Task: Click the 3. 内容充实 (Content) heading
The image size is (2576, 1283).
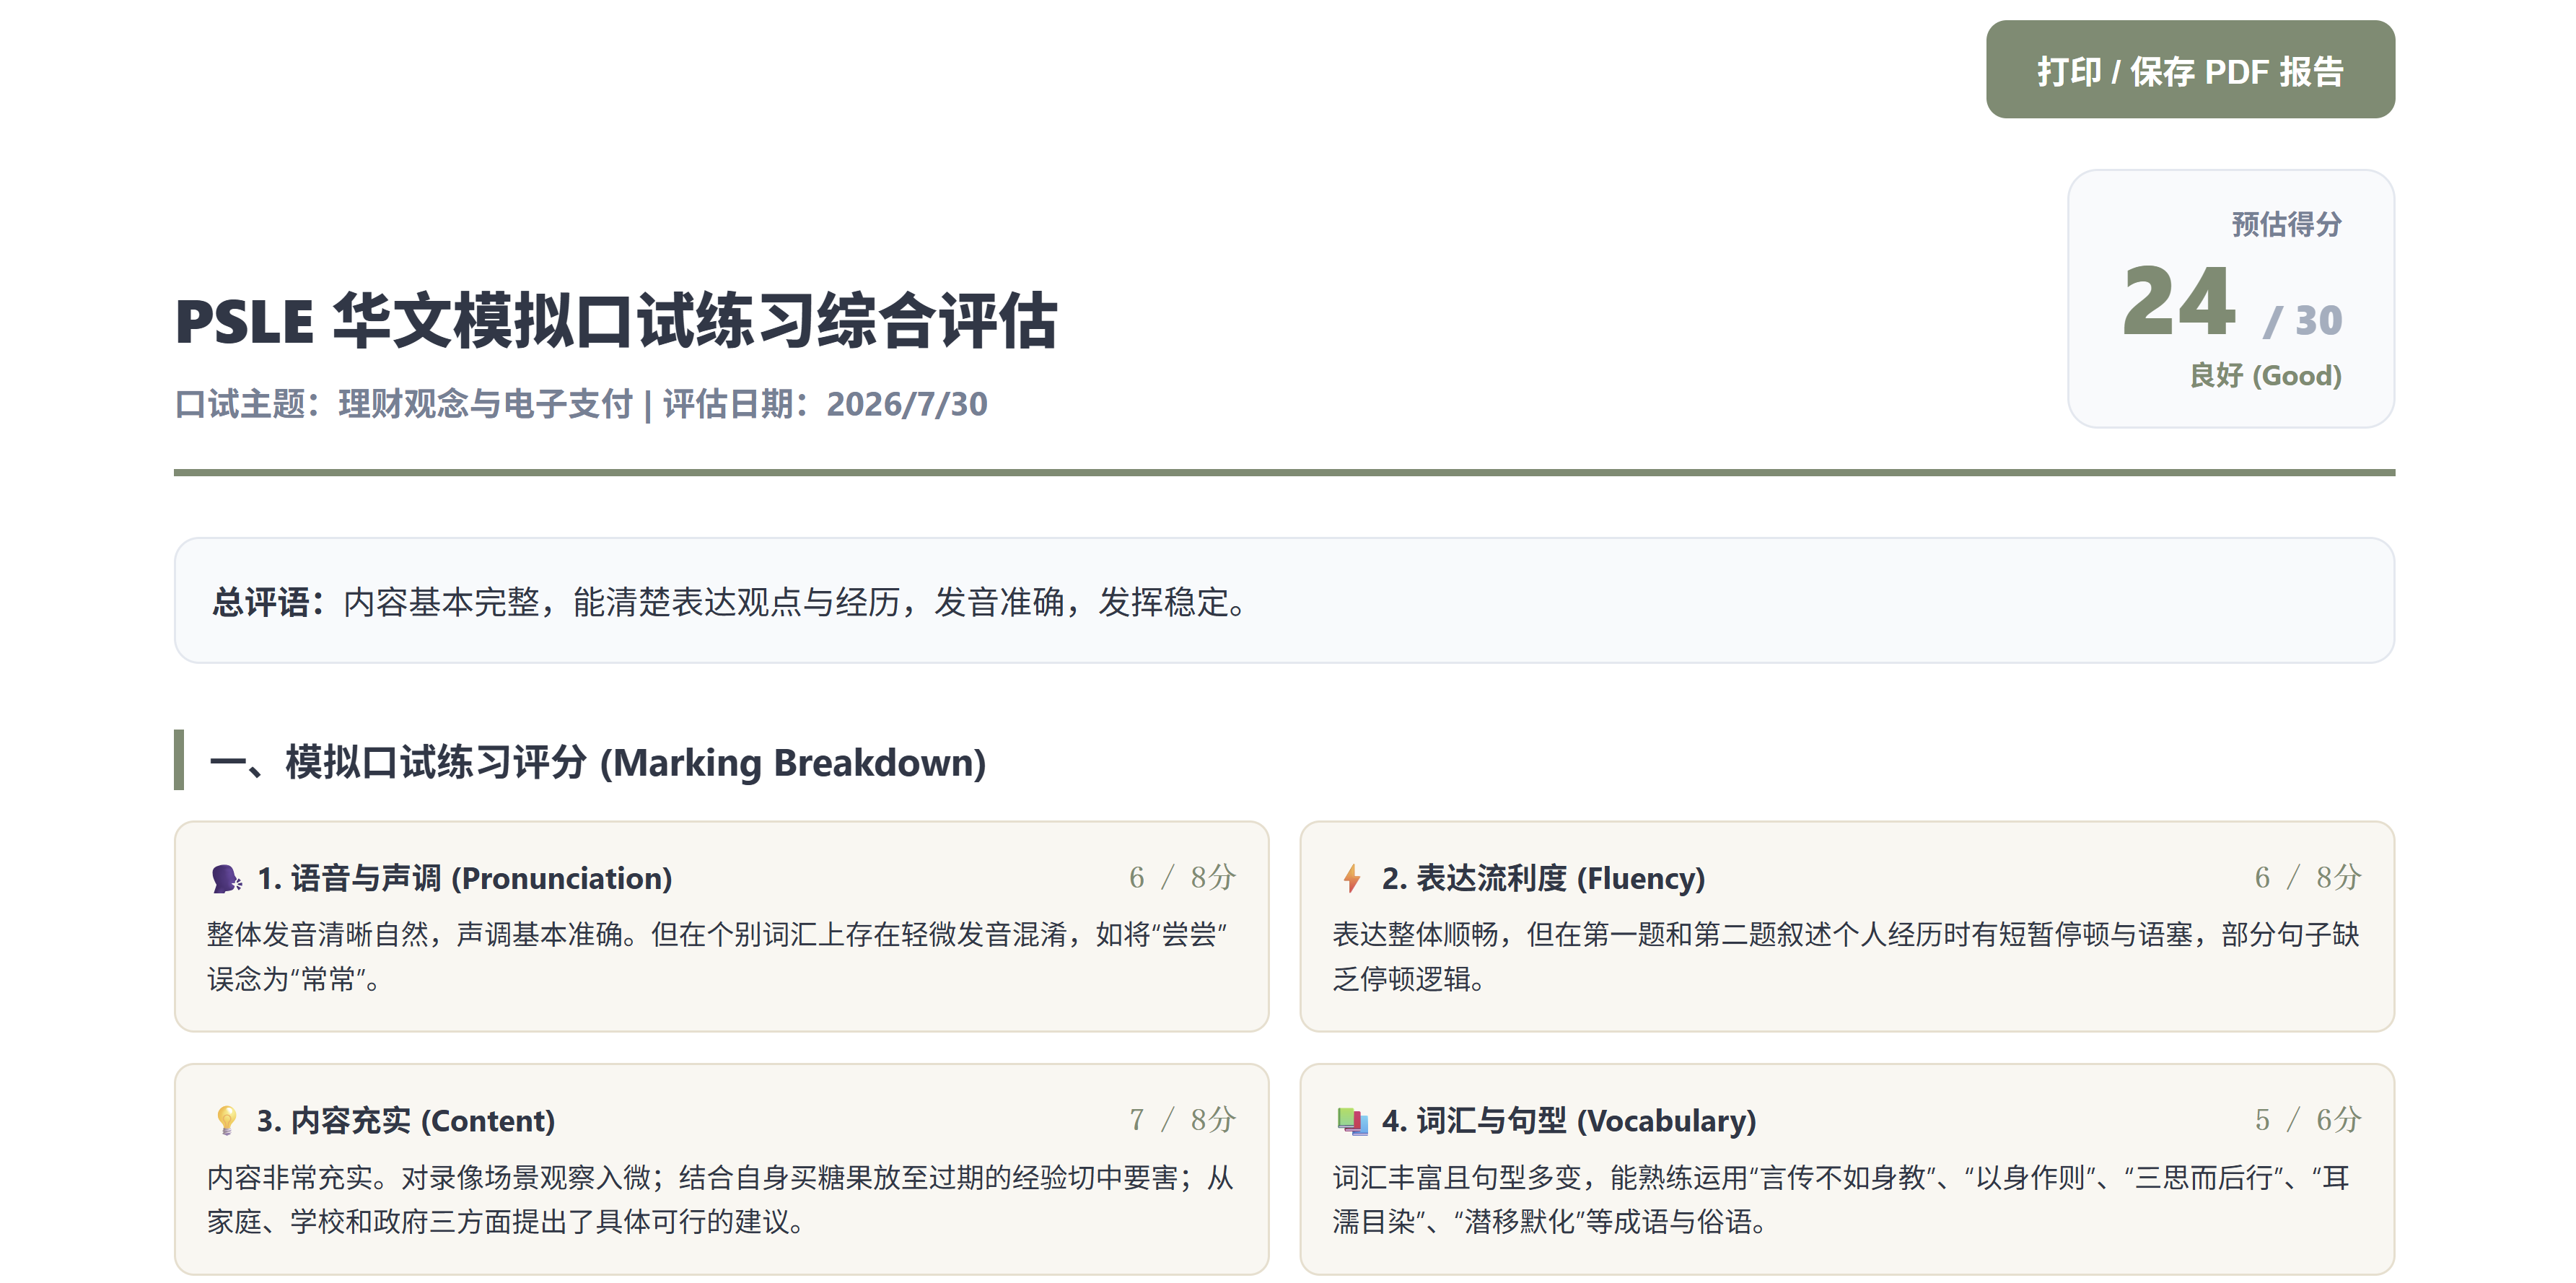Action: pos(406,1121)
